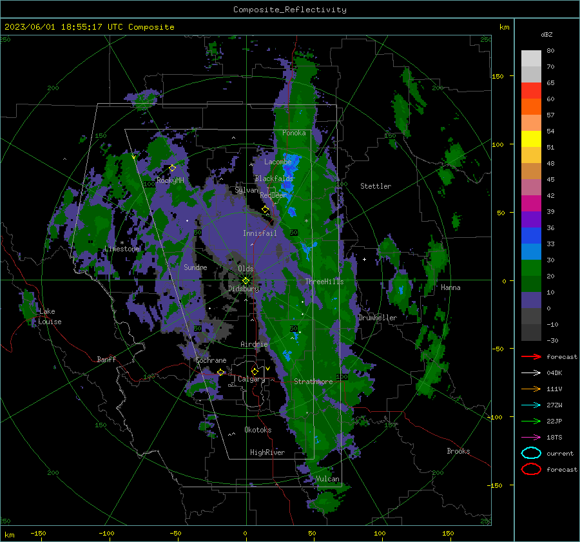Image resolution: width=580 pixels, height=542 pixels.
Task: Select the Cochrane label
Action: (x=211, y=360)
